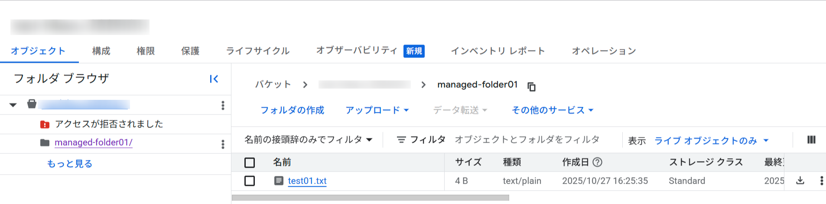This screenshot has height=204, width=826.
Task: Download the test01.txt file
Action: point(800,181)
